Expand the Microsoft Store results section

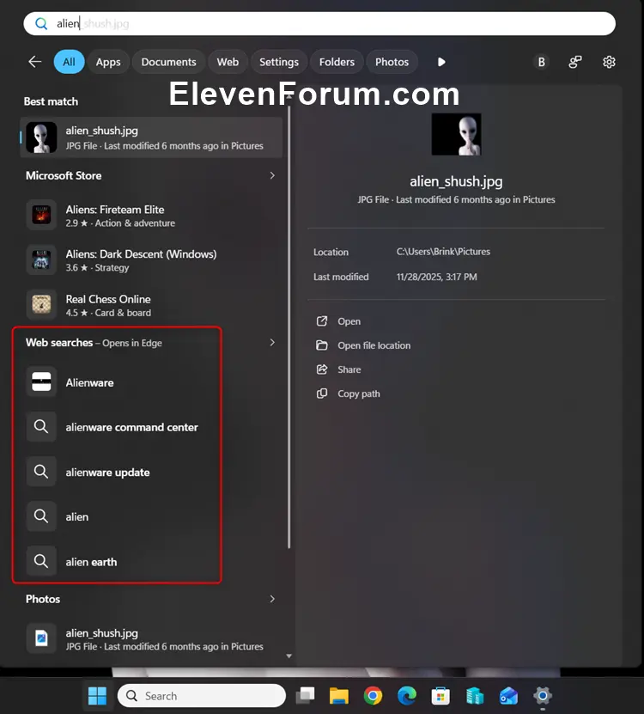tap(272, 175)
